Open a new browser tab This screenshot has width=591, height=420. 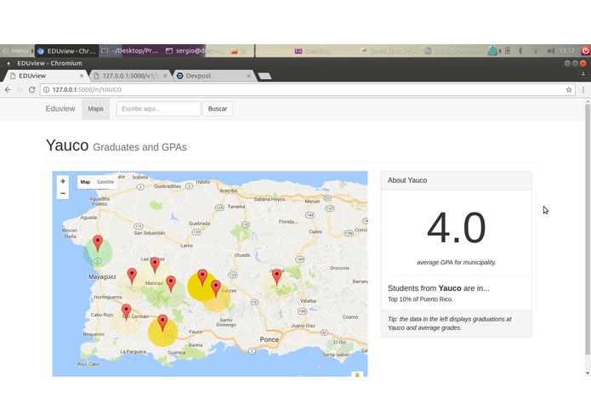264,76
